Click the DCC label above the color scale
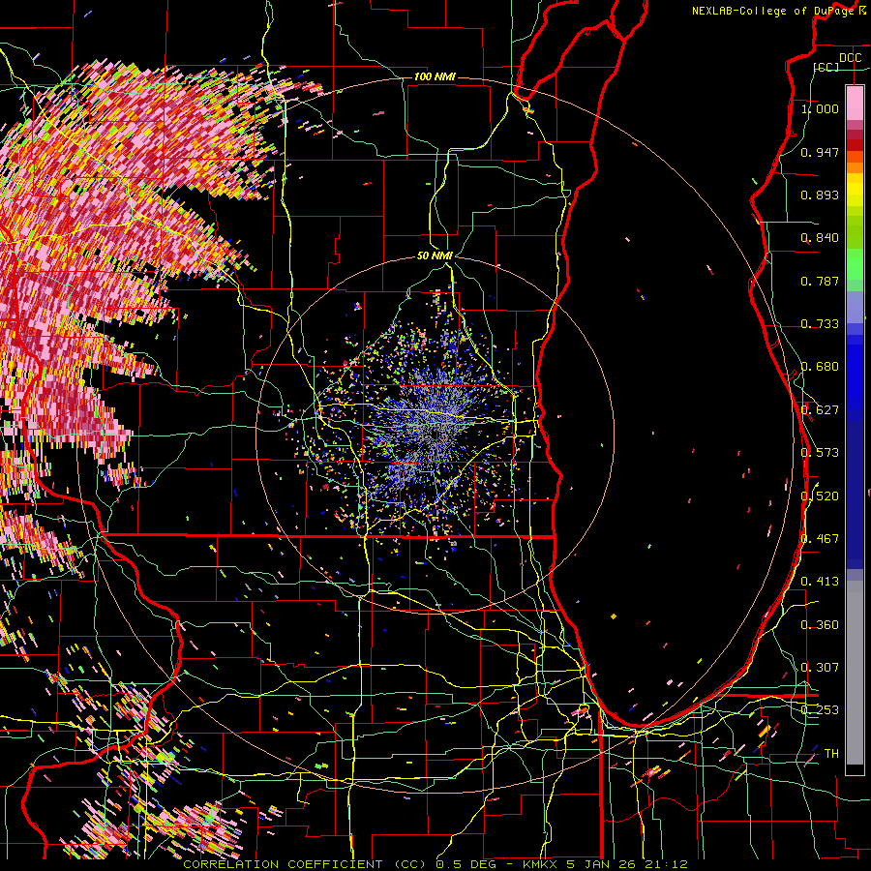 tap(850, 58)
